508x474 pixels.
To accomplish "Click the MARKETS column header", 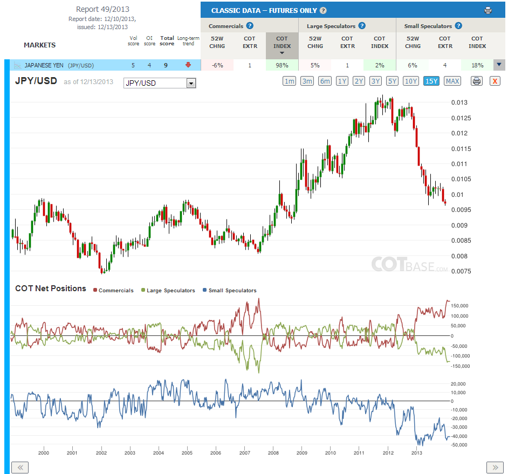I will point(39,45).
